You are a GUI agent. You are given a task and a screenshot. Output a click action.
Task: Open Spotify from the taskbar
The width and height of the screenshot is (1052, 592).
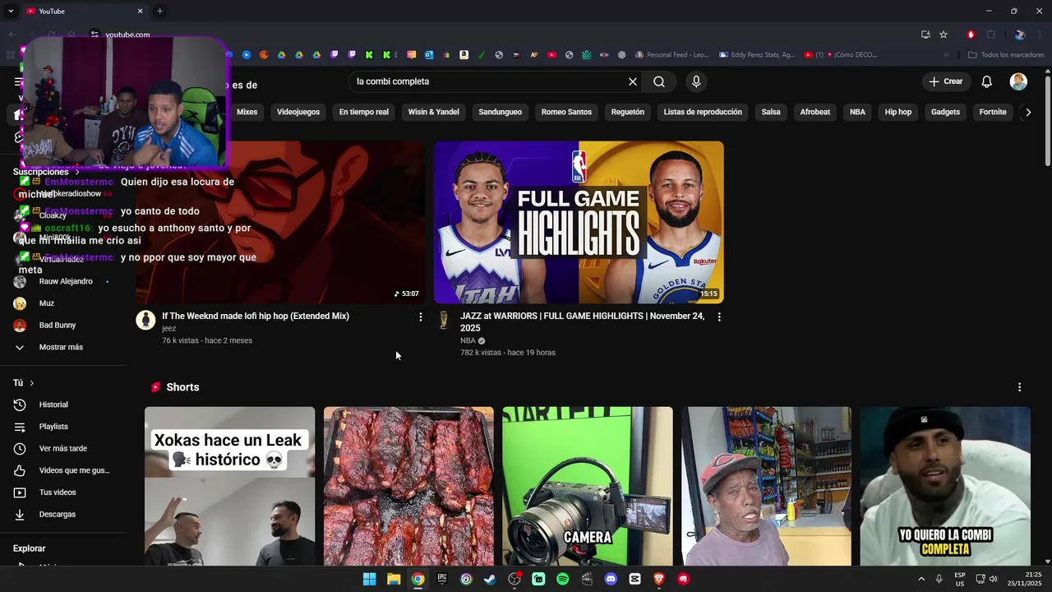[562, 579]
